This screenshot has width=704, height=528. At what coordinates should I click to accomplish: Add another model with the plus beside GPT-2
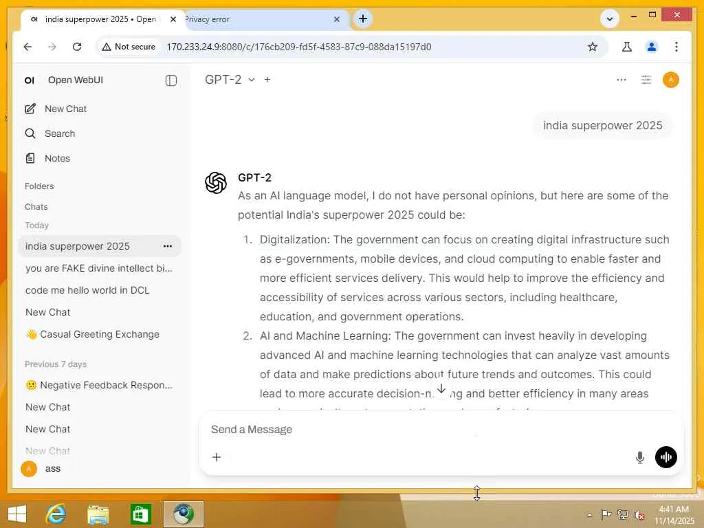pyautogui.click(x=267, y=80)
